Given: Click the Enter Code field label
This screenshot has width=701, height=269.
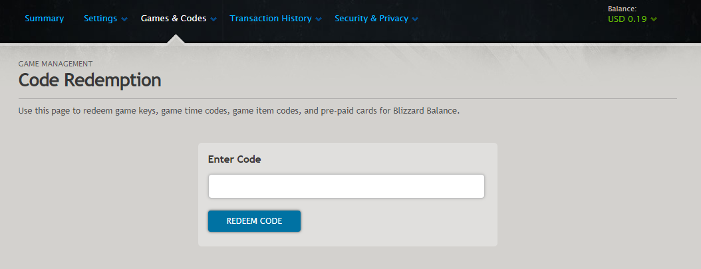Looking at the screenshot, I should pyautogui.click(x=234, y=159).
